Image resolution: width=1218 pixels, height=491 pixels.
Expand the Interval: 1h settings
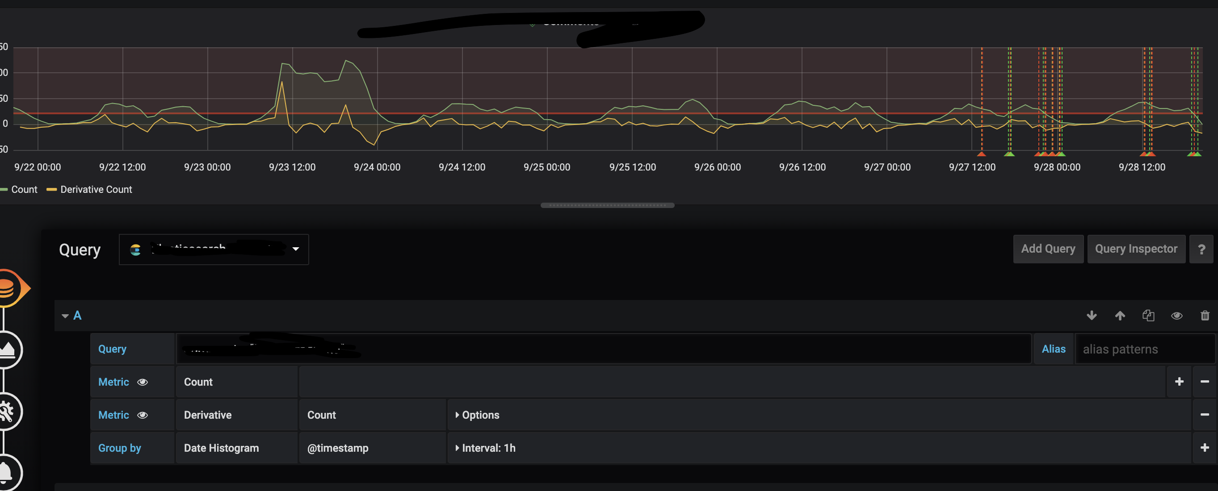coord(485,448)
